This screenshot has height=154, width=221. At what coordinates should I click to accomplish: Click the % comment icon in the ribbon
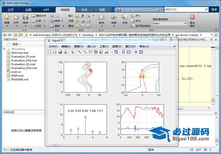77,21
